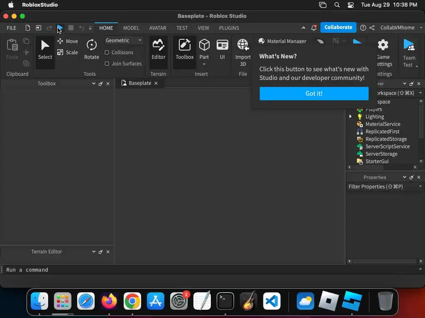Open the help question mark icon
The width and height of the screenshot is (425, 318).
pos(363,28)
